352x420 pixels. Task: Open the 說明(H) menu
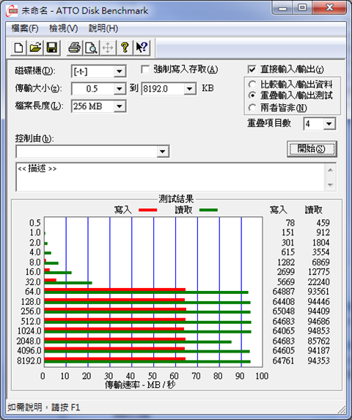click(103, 29)
